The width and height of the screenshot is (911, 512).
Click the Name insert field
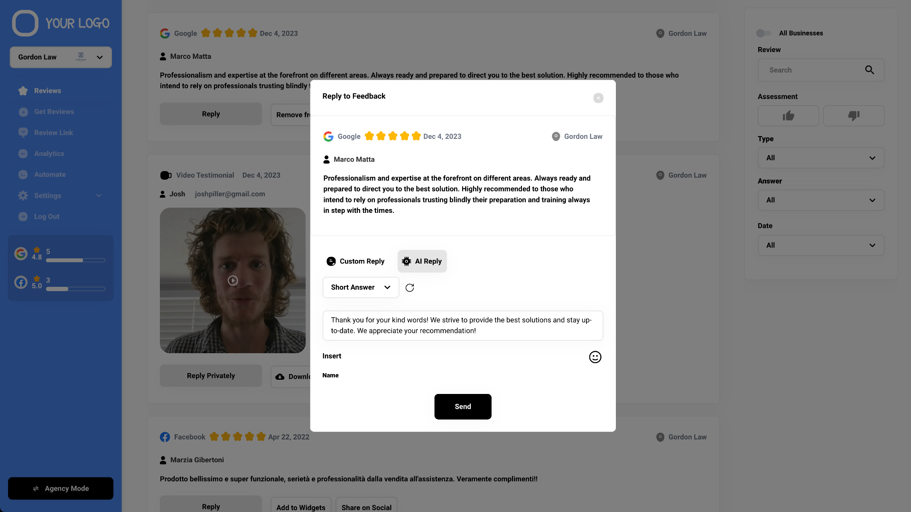(x=330, y=375)
